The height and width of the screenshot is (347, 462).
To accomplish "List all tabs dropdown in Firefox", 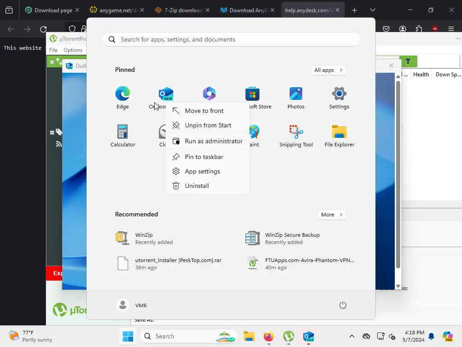I will point(372,10).
